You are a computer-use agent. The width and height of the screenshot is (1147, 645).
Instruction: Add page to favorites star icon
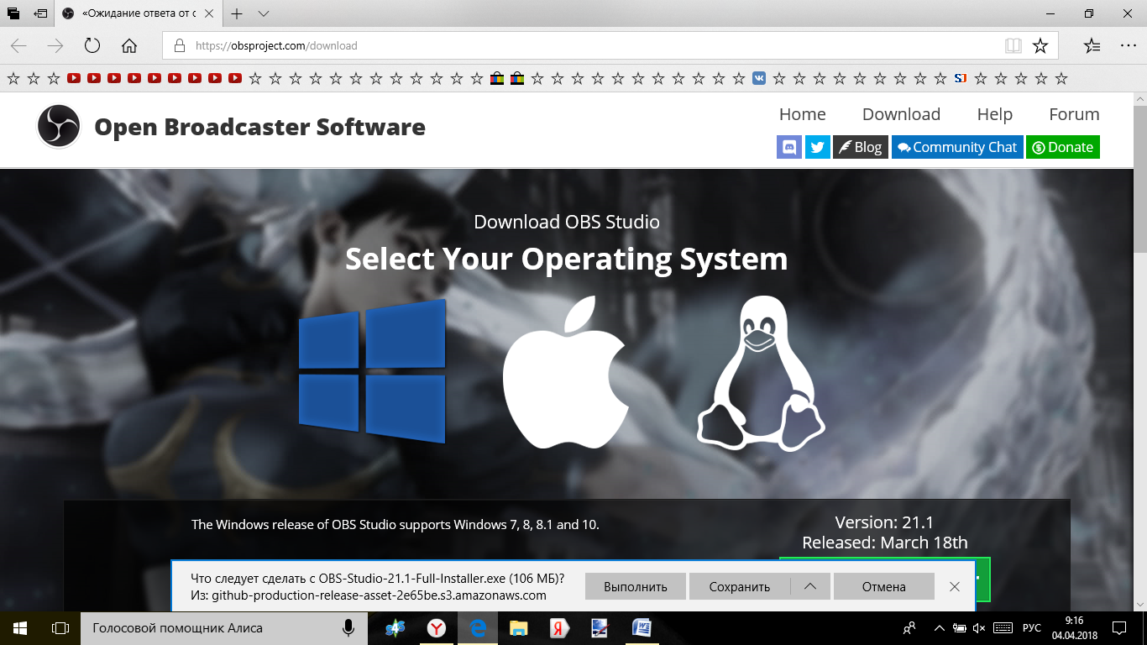coord(1040,46)
